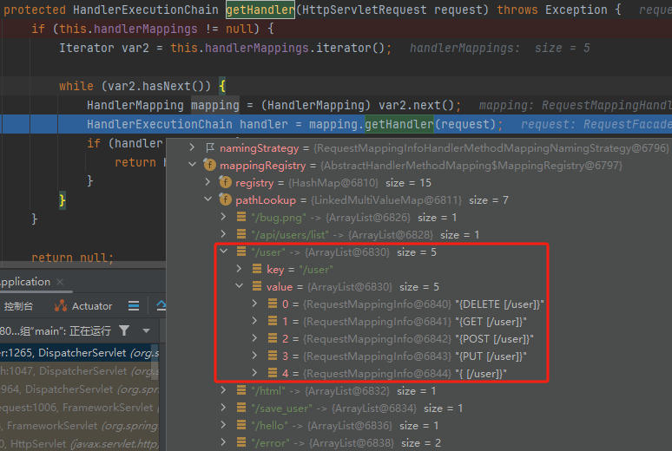The width and height of the screenshot is (672, 451).
Task: Select the running "main" thread entry
Action: pyautogui.click(x=56, y=330)
